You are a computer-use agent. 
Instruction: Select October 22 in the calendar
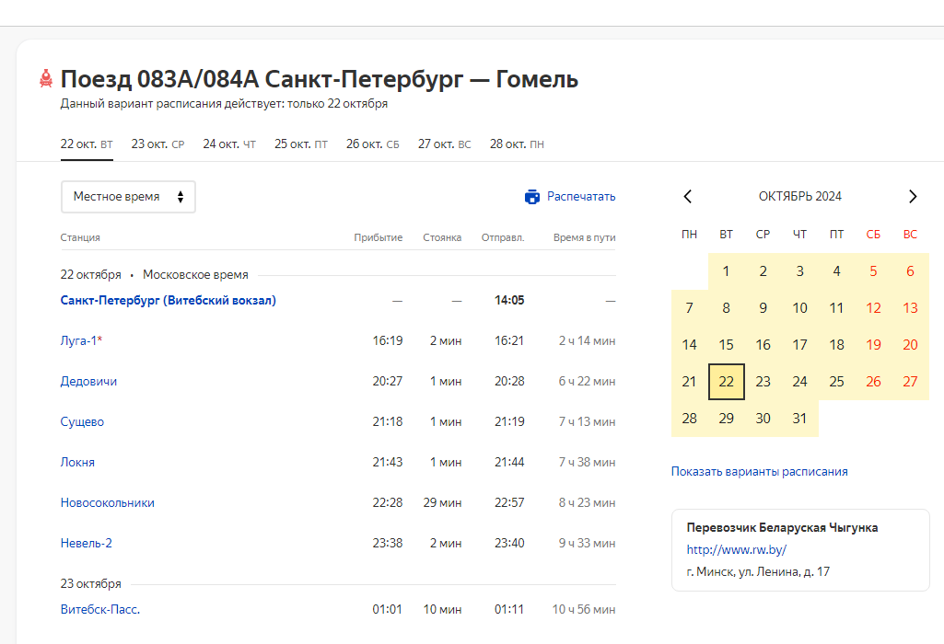click(x=726, y=382)
